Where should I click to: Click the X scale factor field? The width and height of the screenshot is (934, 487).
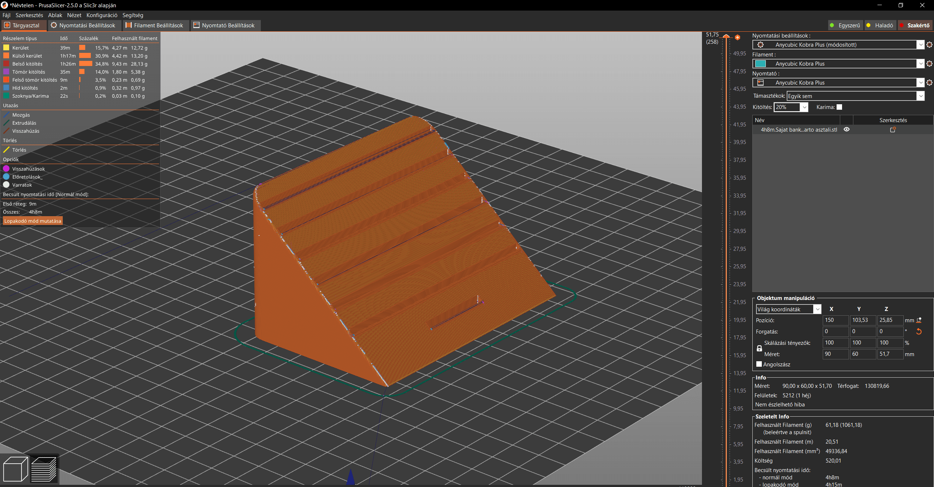(x=835, y=343)
